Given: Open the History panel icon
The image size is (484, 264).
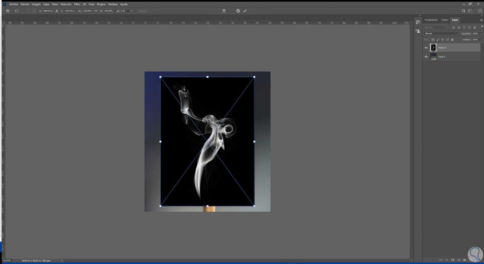Looking at the screenshot, I should click(418, 22).
